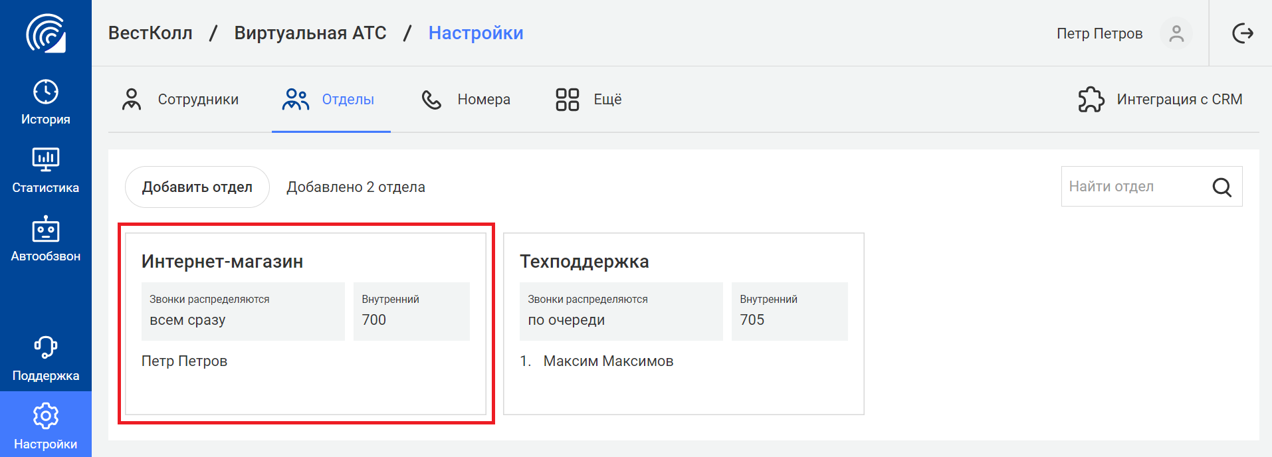Click the всем сразу distribution value
This screenshot has height=457, width=1272.
pos(187,320)
